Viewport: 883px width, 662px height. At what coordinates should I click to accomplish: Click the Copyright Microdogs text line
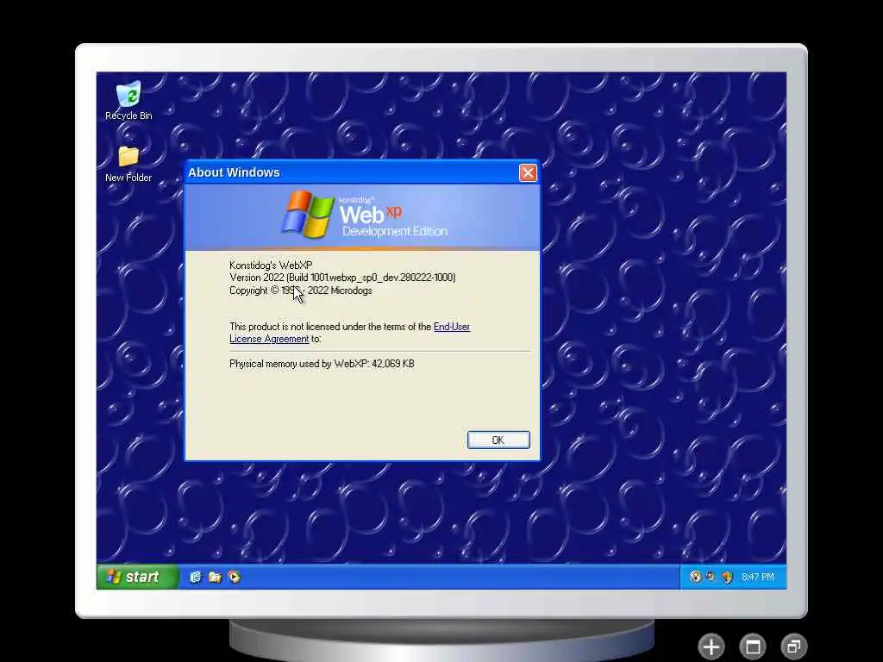(x=301, y=290)
